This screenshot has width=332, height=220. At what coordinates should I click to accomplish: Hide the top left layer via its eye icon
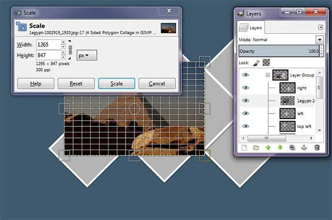(x=245, y=126)
